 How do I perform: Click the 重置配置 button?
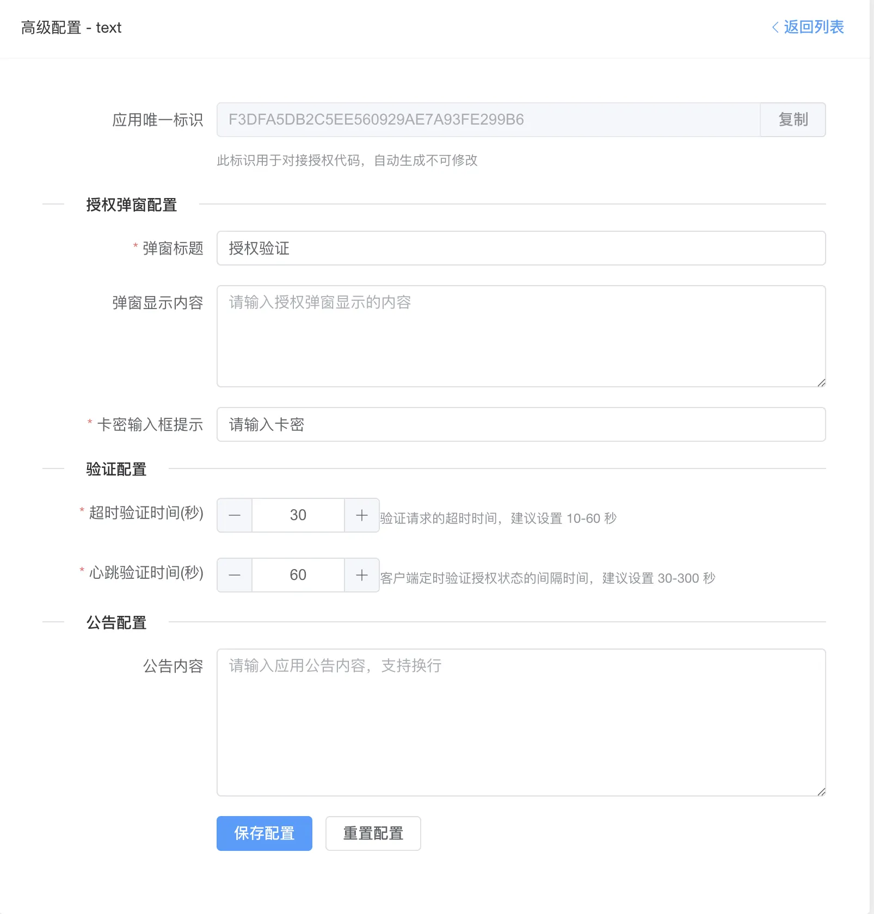pos(372,833)
